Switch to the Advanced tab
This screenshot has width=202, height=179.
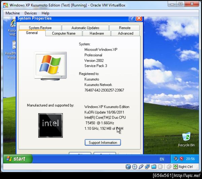point(126,33)
